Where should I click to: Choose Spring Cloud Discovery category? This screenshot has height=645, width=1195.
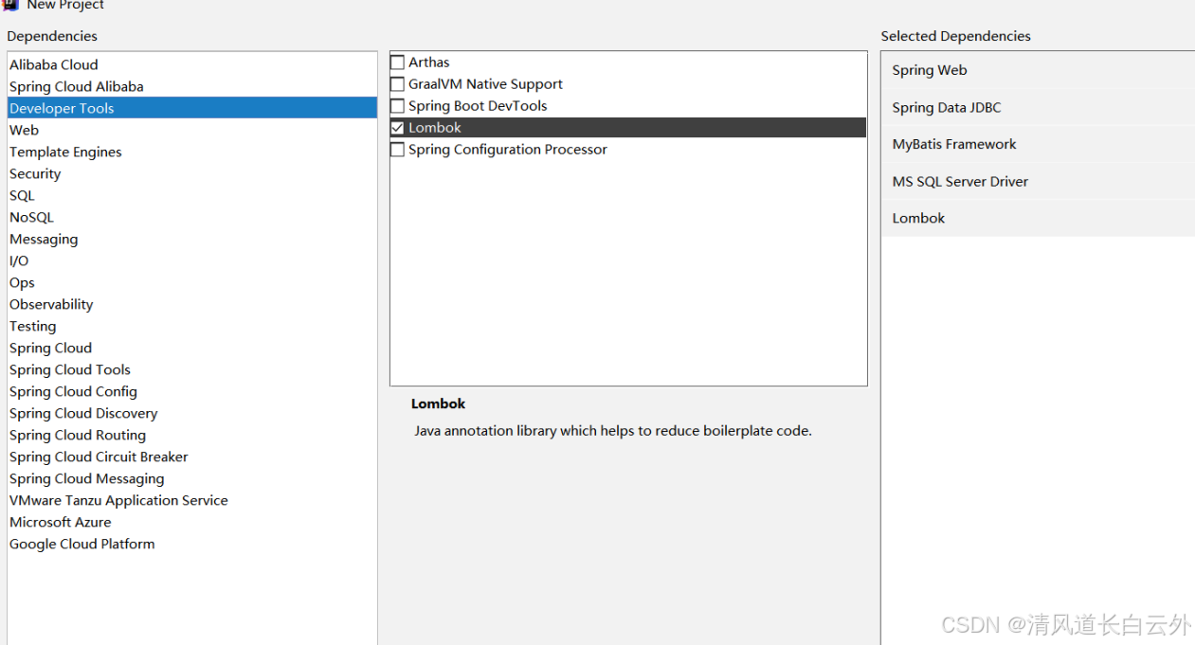pos(191,413)
